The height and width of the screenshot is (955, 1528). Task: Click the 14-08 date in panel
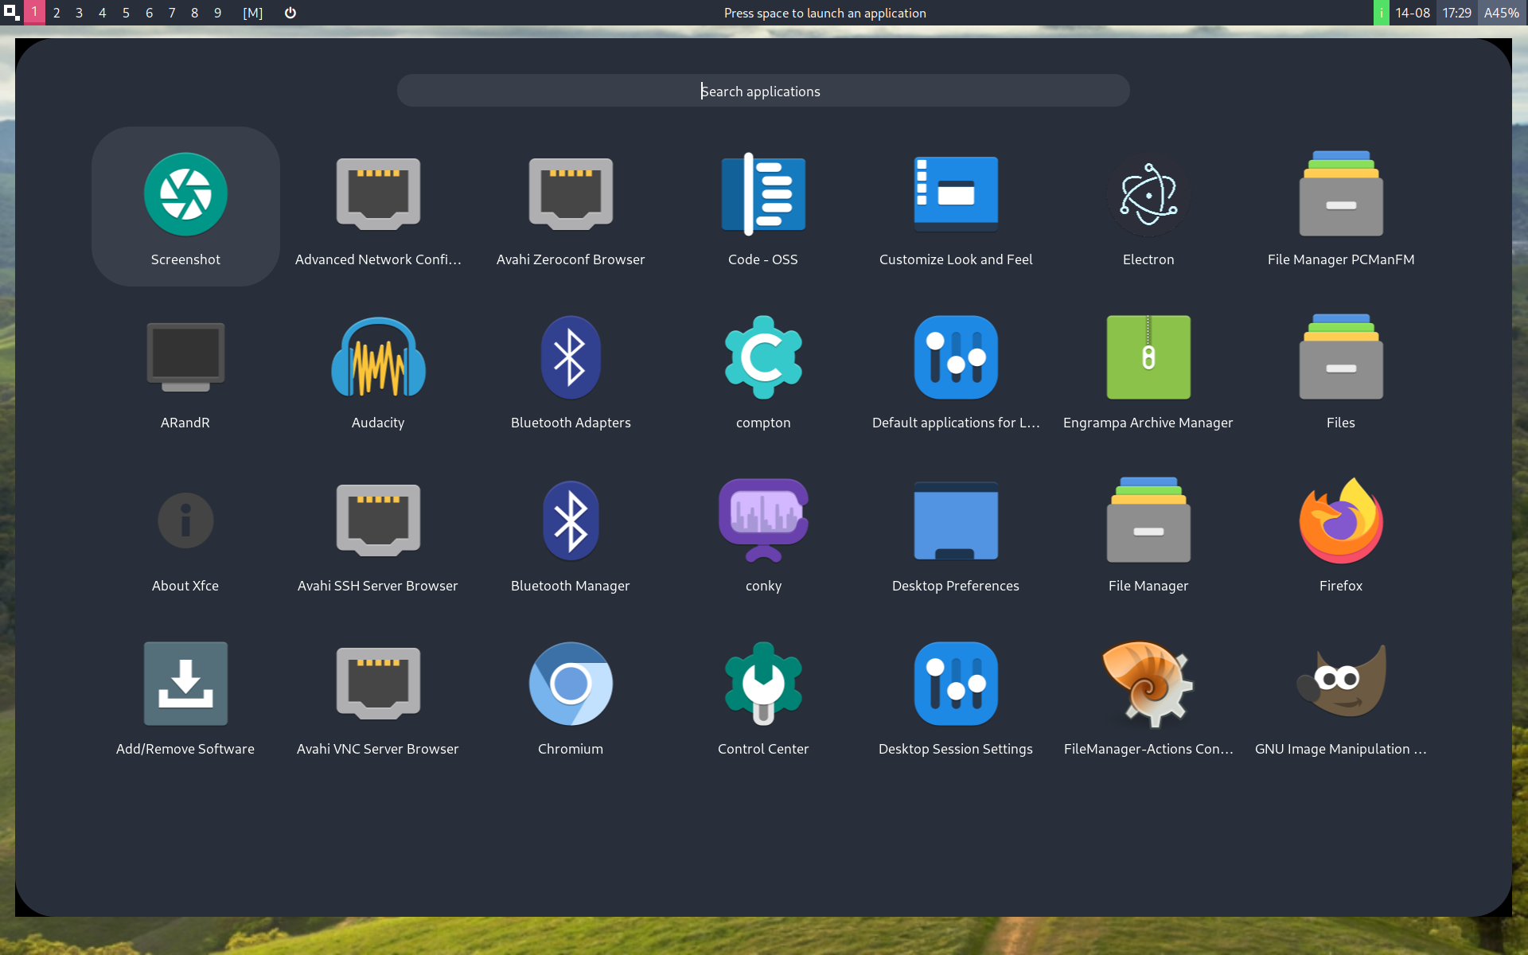pos(1413,13)
